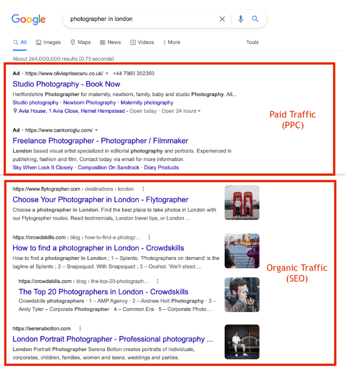Switch to the Videos tab
Image resolution: width=345 pixels, height=369 pixels.
[142, 42]
